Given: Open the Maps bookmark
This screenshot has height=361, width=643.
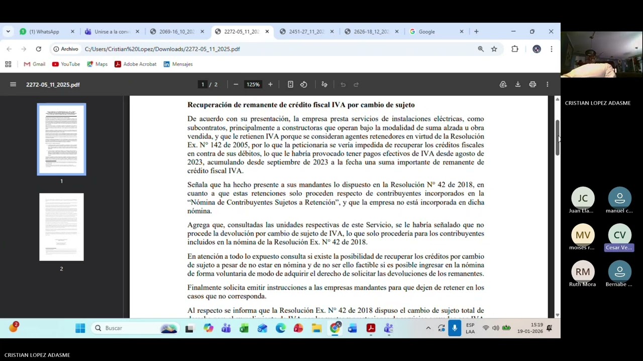Looking at the screenshot, I should point(97,64).
